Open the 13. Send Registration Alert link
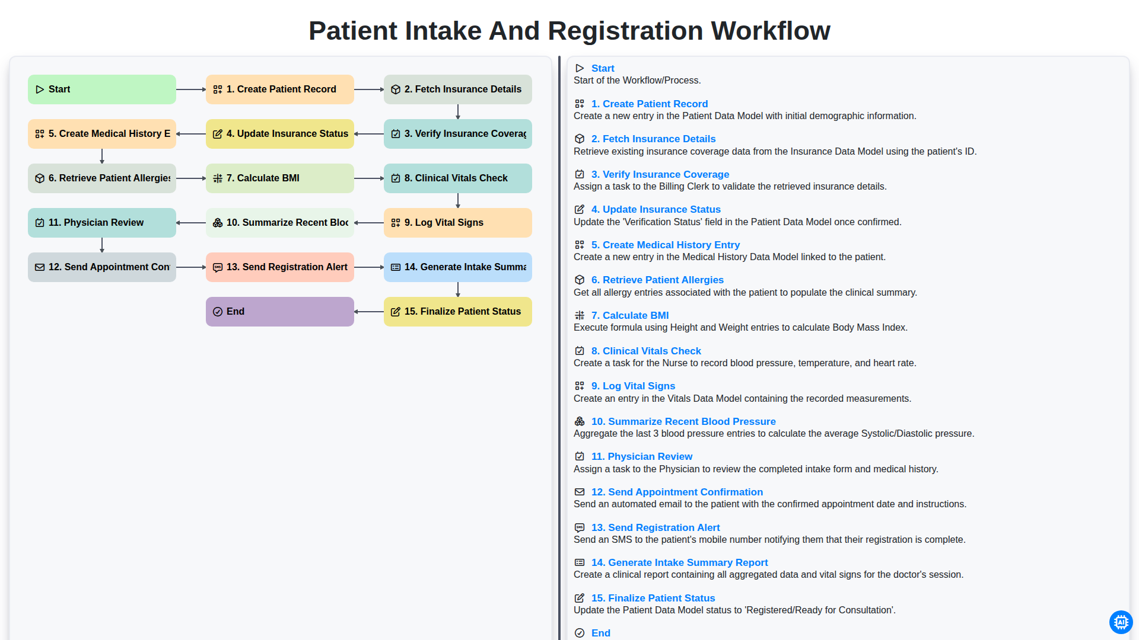 click(x=656, y=527)
